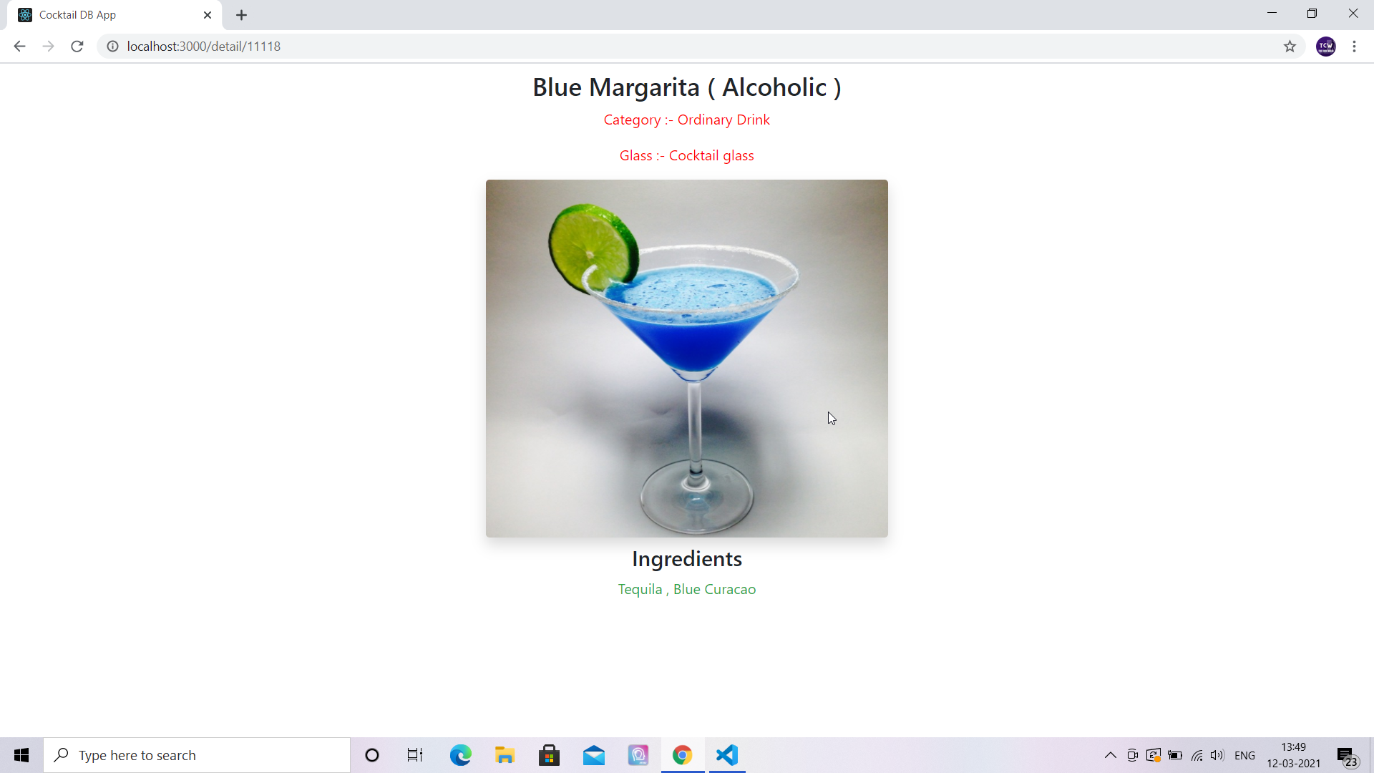Open Microsoft Edge from taskbar

click(460, 755)
